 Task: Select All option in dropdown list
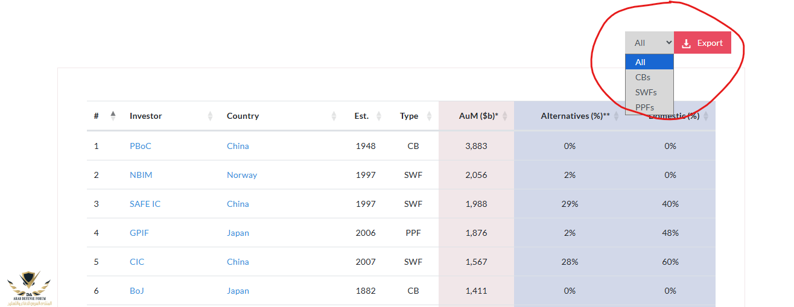click(649, 62)
